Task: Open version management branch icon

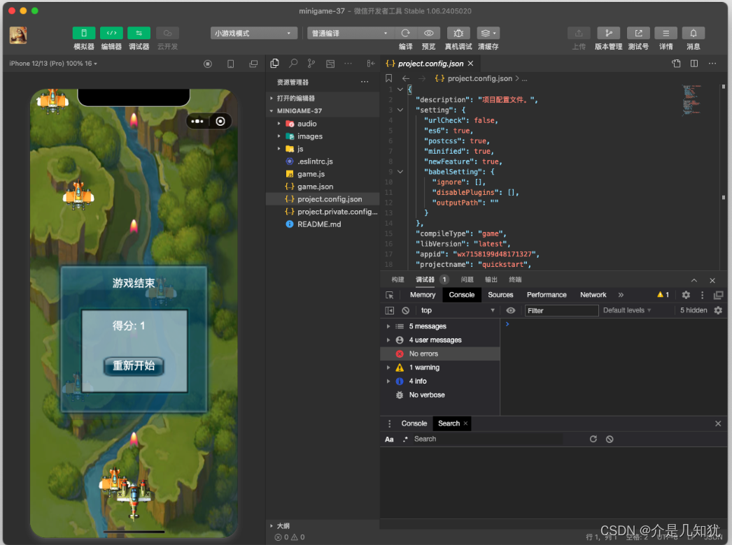Action: [609, 33]
